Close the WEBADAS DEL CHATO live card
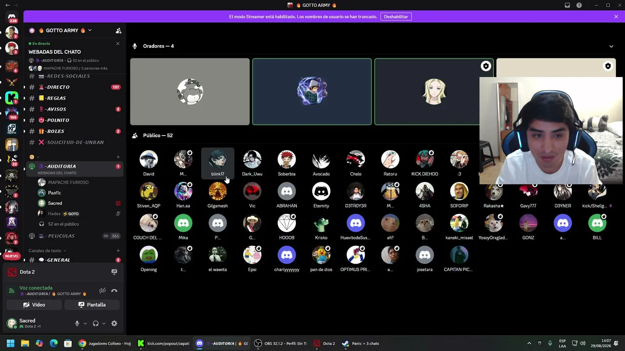This screenshot has height=351, width=625. click(x=118, y=43)
